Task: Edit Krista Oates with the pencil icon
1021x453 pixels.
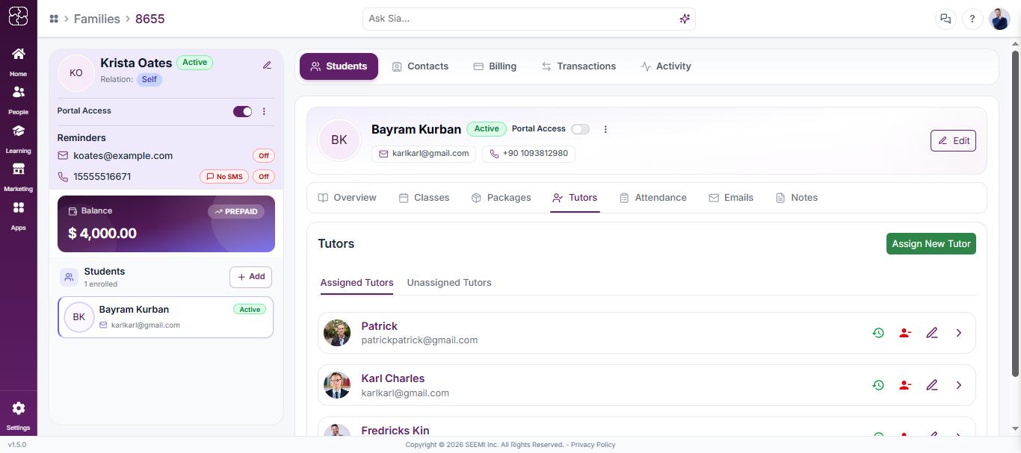Action: point(267,65)
